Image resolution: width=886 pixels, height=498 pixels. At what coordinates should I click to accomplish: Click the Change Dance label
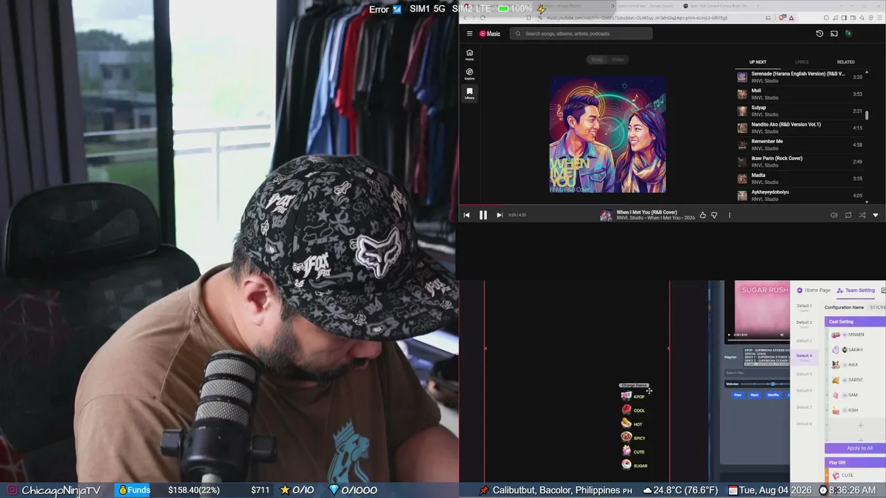pyautogui.click(x=634, y=385)
